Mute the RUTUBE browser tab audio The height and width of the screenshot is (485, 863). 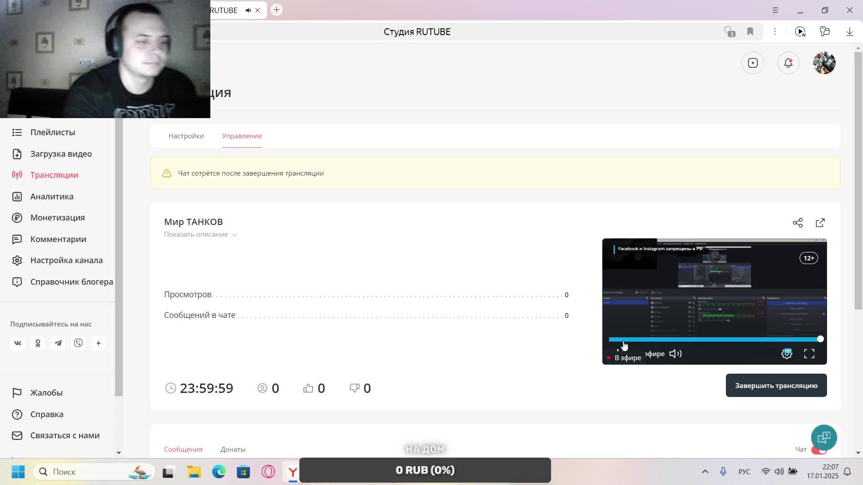[248, 10]
